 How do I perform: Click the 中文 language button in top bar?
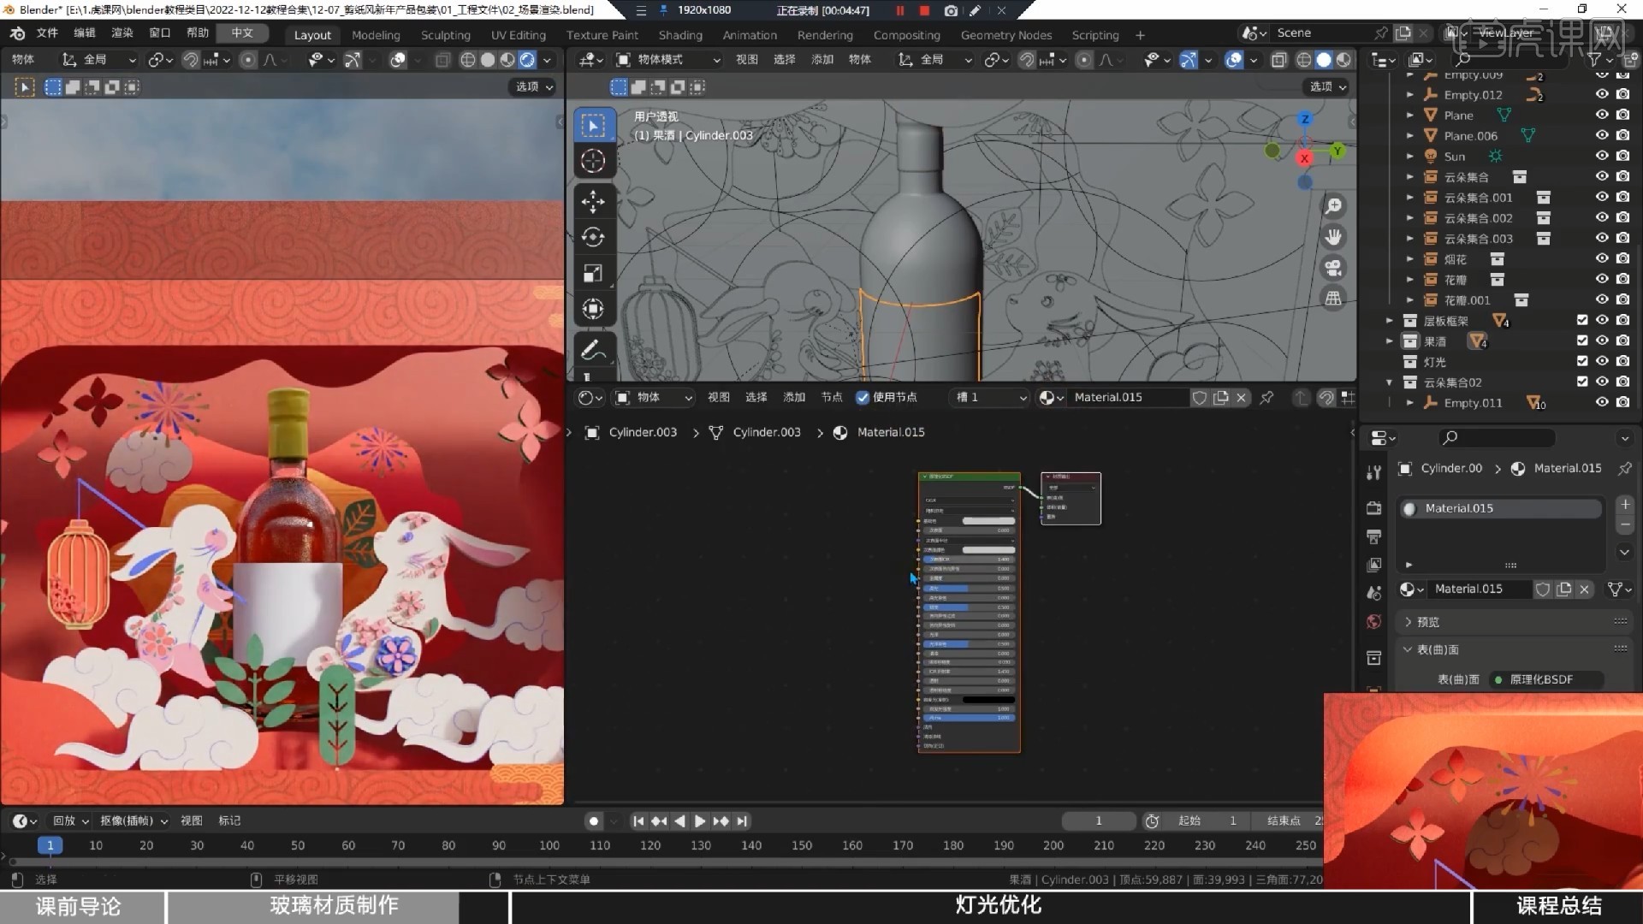pyautogui.click(x=242, y=33)
